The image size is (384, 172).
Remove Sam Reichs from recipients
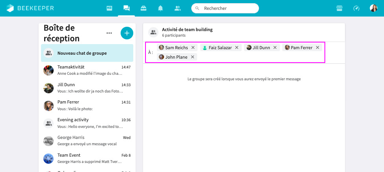click(193, 48)
